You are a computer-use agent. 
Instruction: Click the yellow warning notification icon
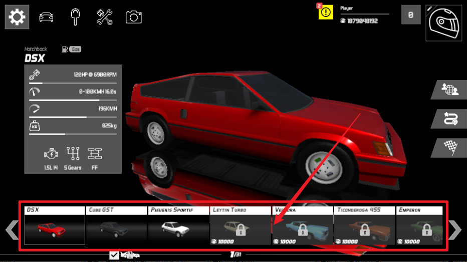(x=326, y=11)
